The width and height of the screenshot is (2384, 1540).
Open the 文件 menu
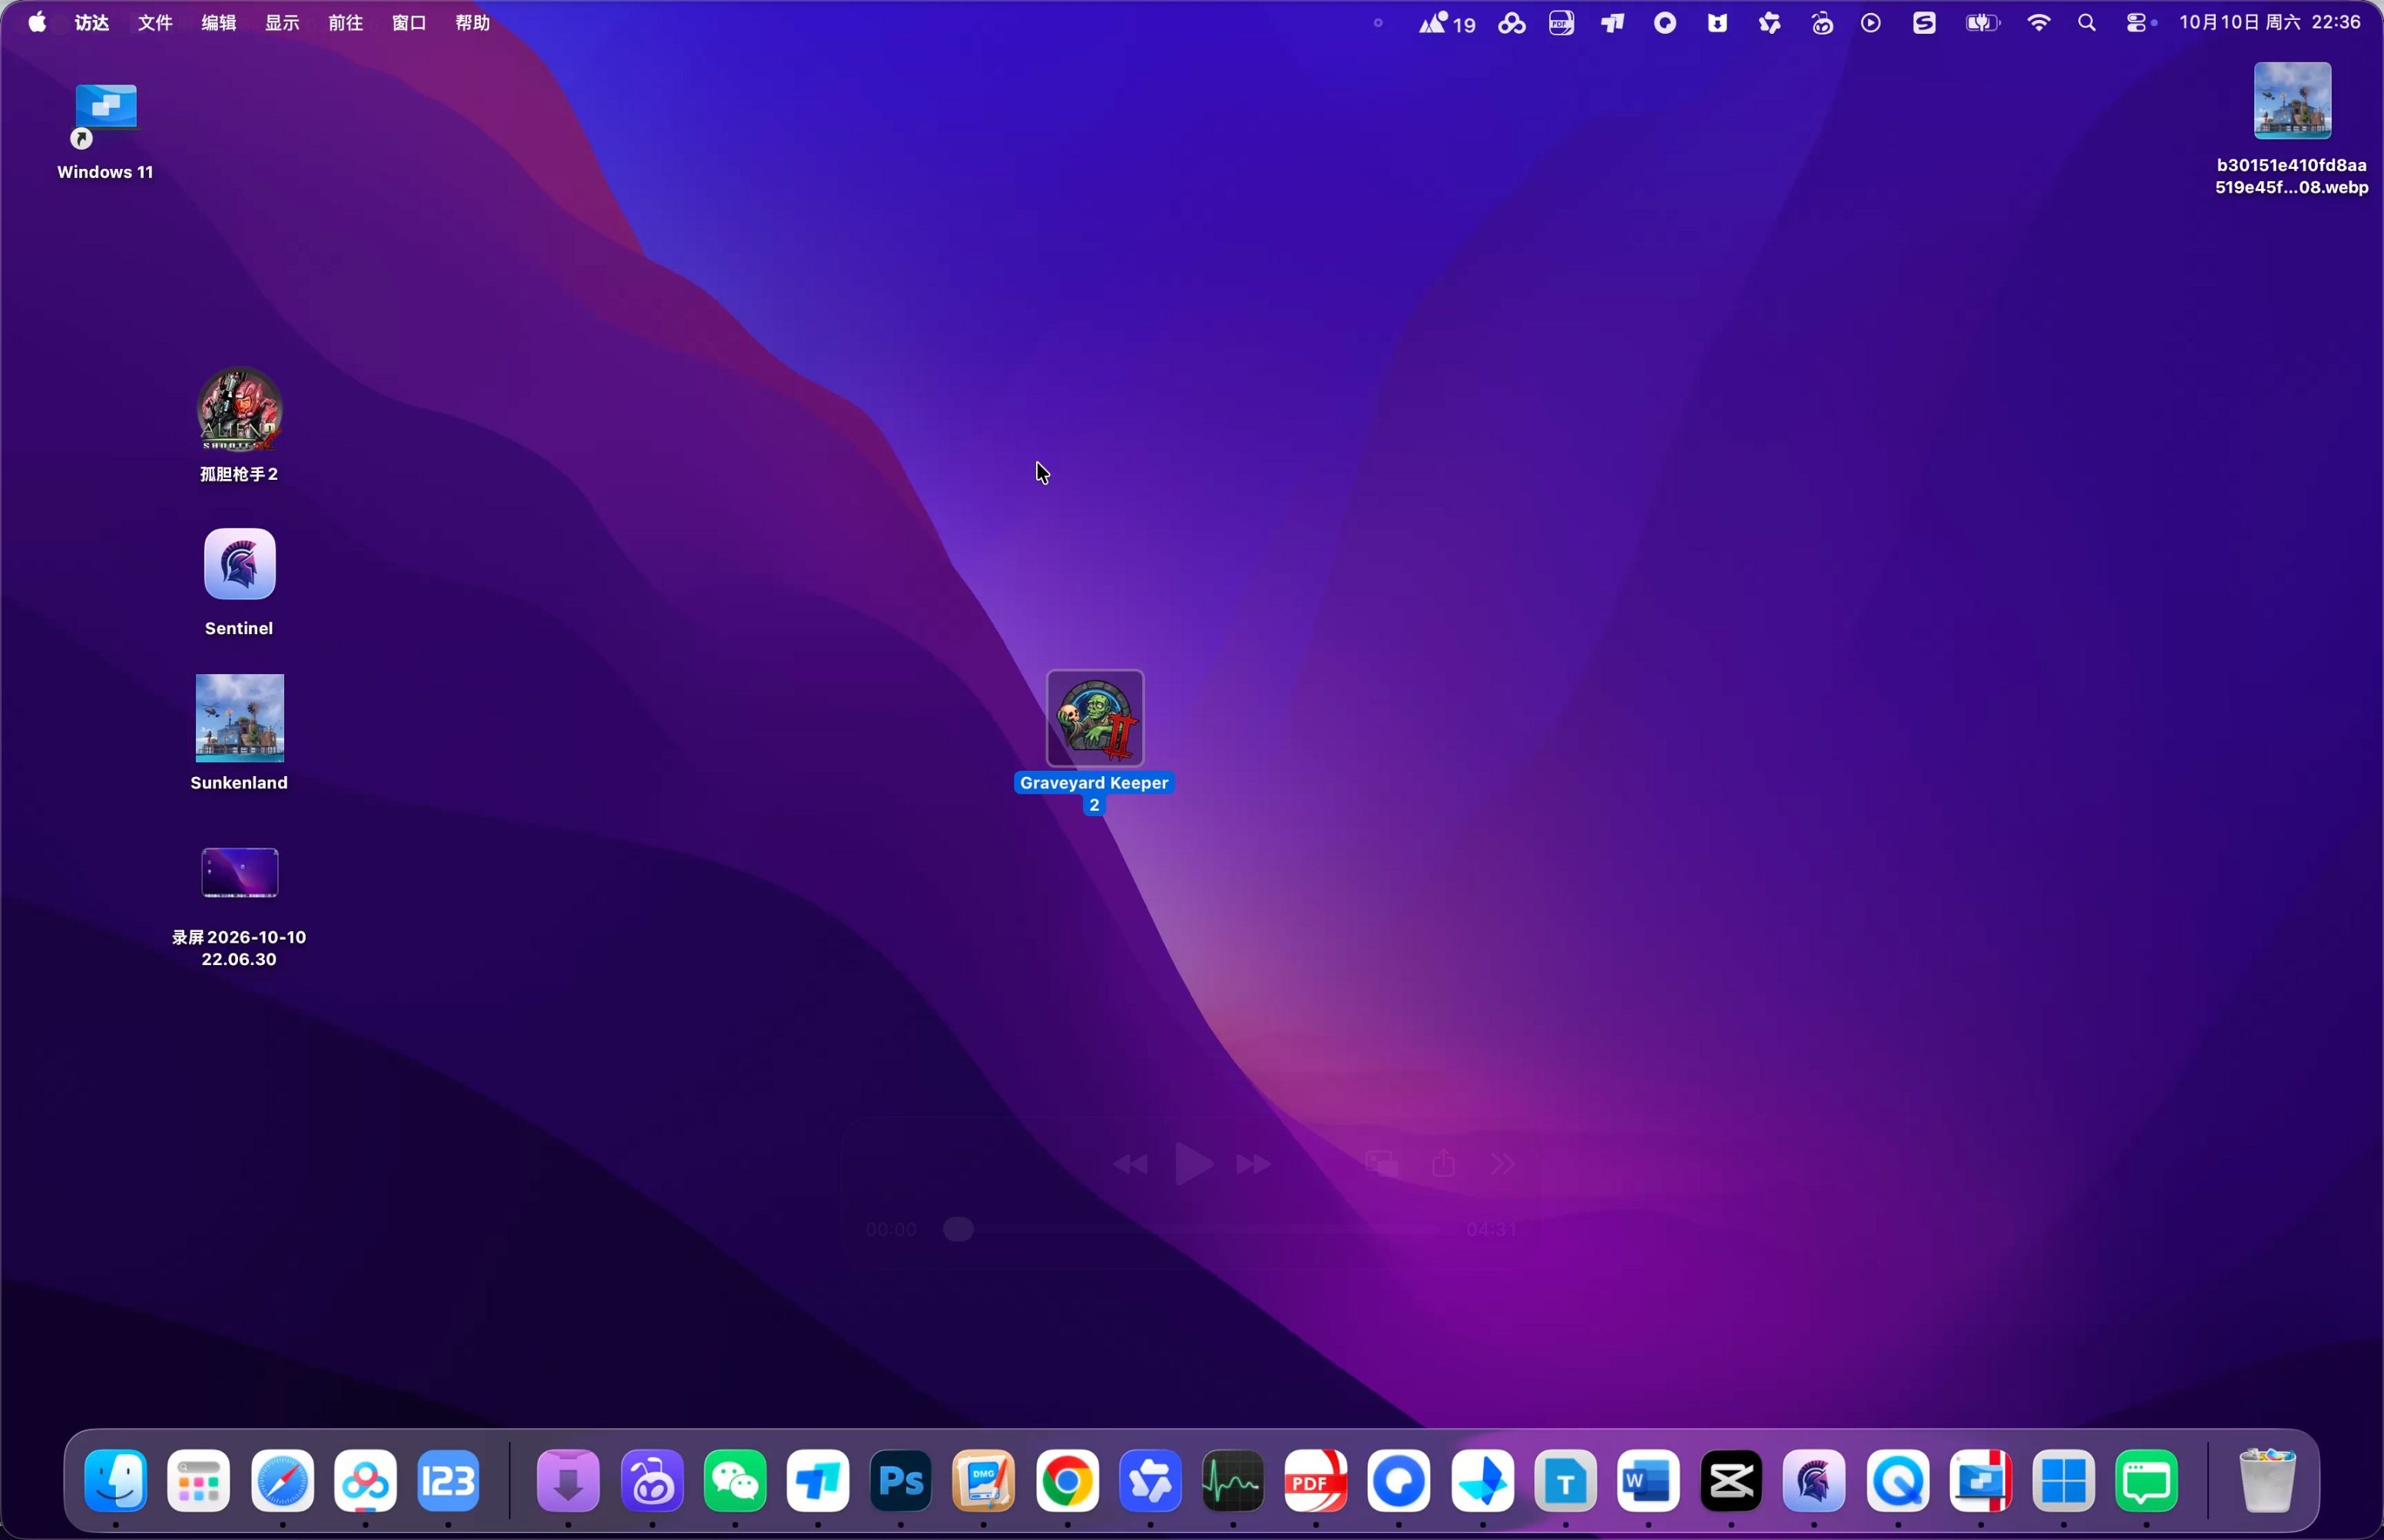[x=155, y=22]
